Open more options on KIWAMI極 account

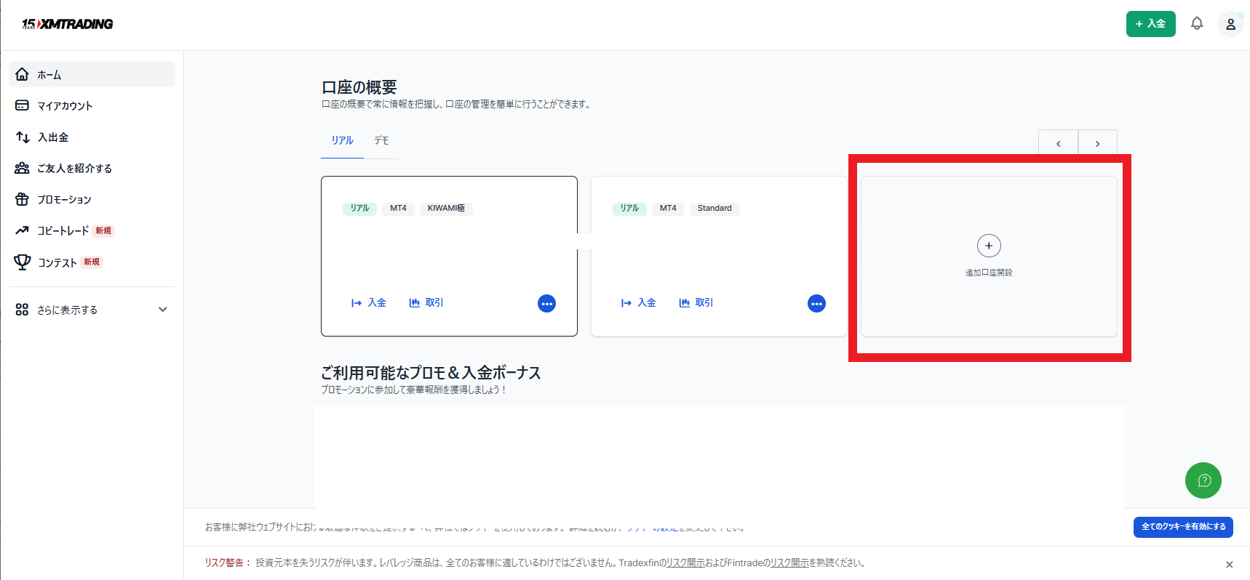point(546,304)
